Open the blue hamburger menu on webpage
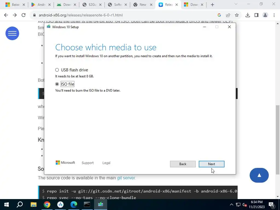280x210 pixels. pyautogui.click(x=12, y=33)
